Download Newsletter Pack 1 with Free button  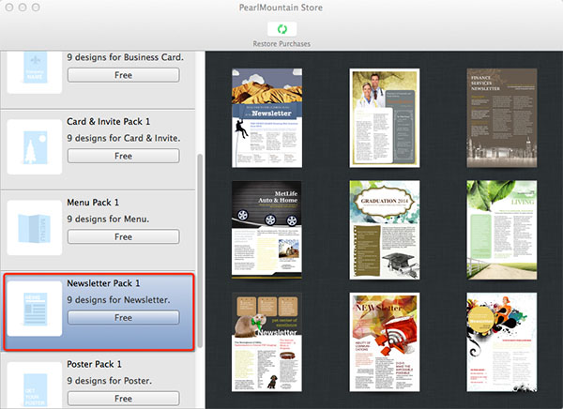pos(123,318)
